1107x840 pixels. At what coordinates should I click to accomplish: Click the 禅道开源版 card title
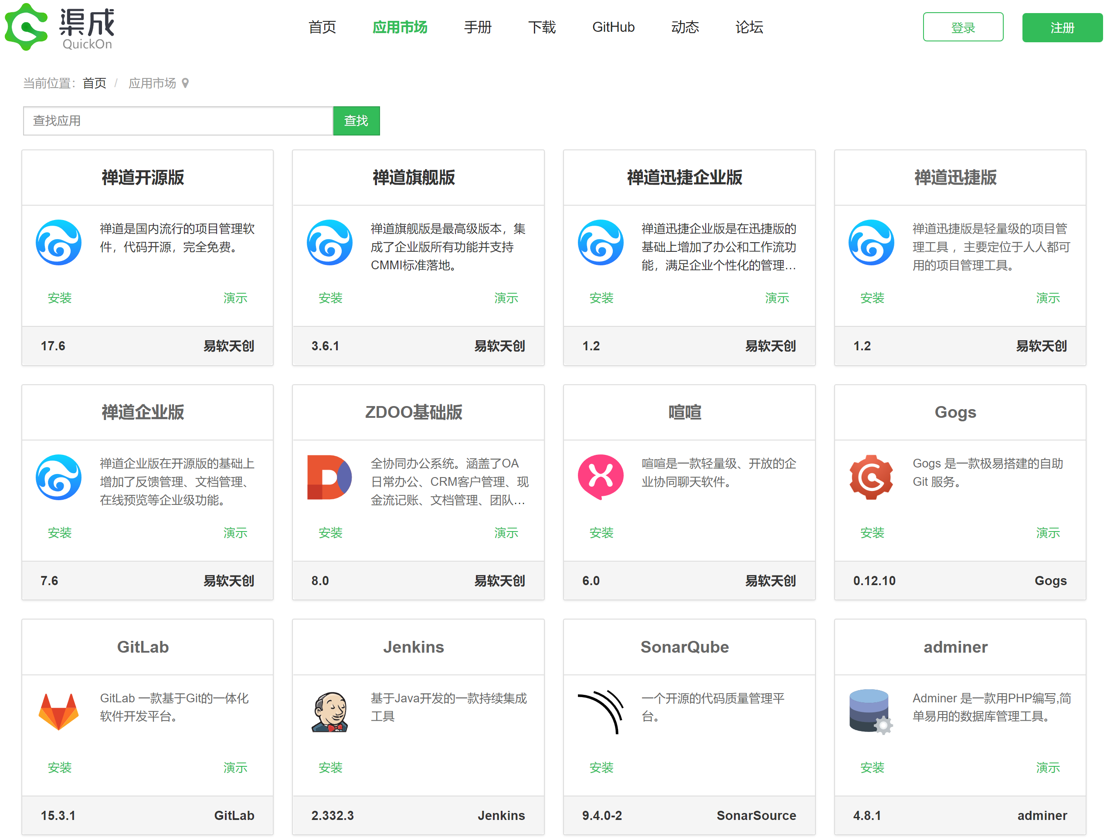point(143,177)
